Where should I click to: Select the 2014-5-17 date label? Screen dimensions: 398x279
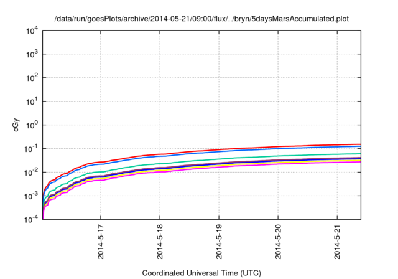(x=101, y=242)
